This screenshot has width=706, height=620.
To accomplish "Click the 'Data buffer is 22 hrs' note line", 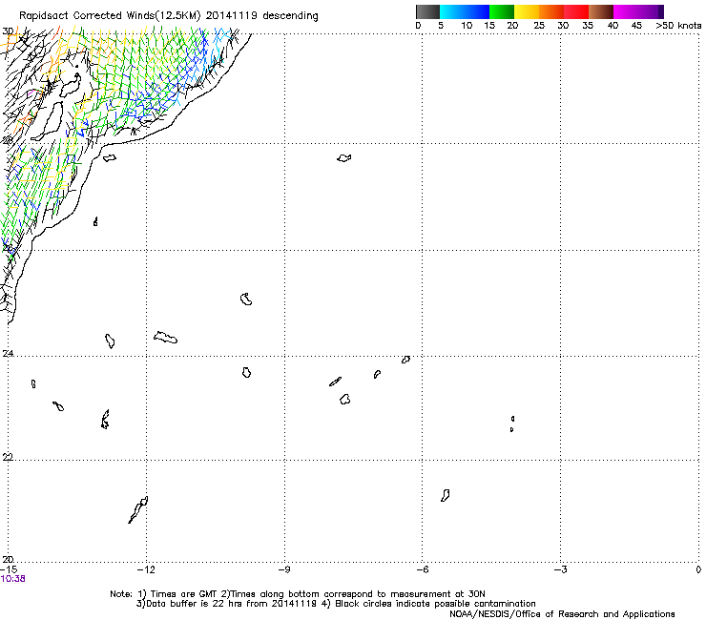I will click(x=336, y=604).
